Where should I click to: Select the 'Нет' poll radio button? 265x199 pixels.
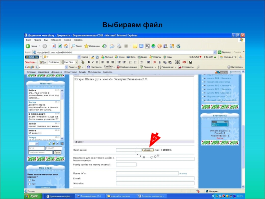tap(29, 184)
